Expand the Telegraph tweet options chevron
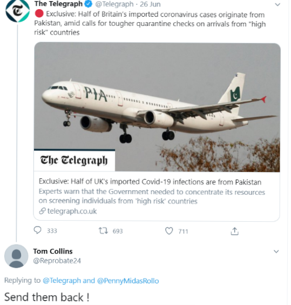This screenshot has width=291, height=305. (x=278, y=4)
